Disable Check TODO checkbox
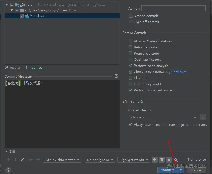 pos(130,72)
